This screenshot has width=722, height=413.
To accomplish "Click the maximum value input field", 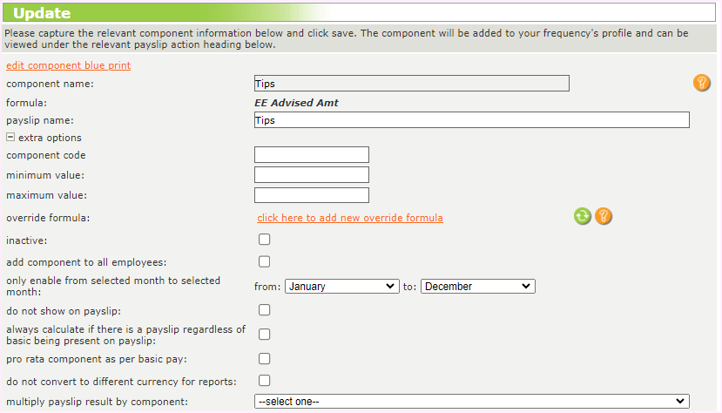I will coord(312,195).
